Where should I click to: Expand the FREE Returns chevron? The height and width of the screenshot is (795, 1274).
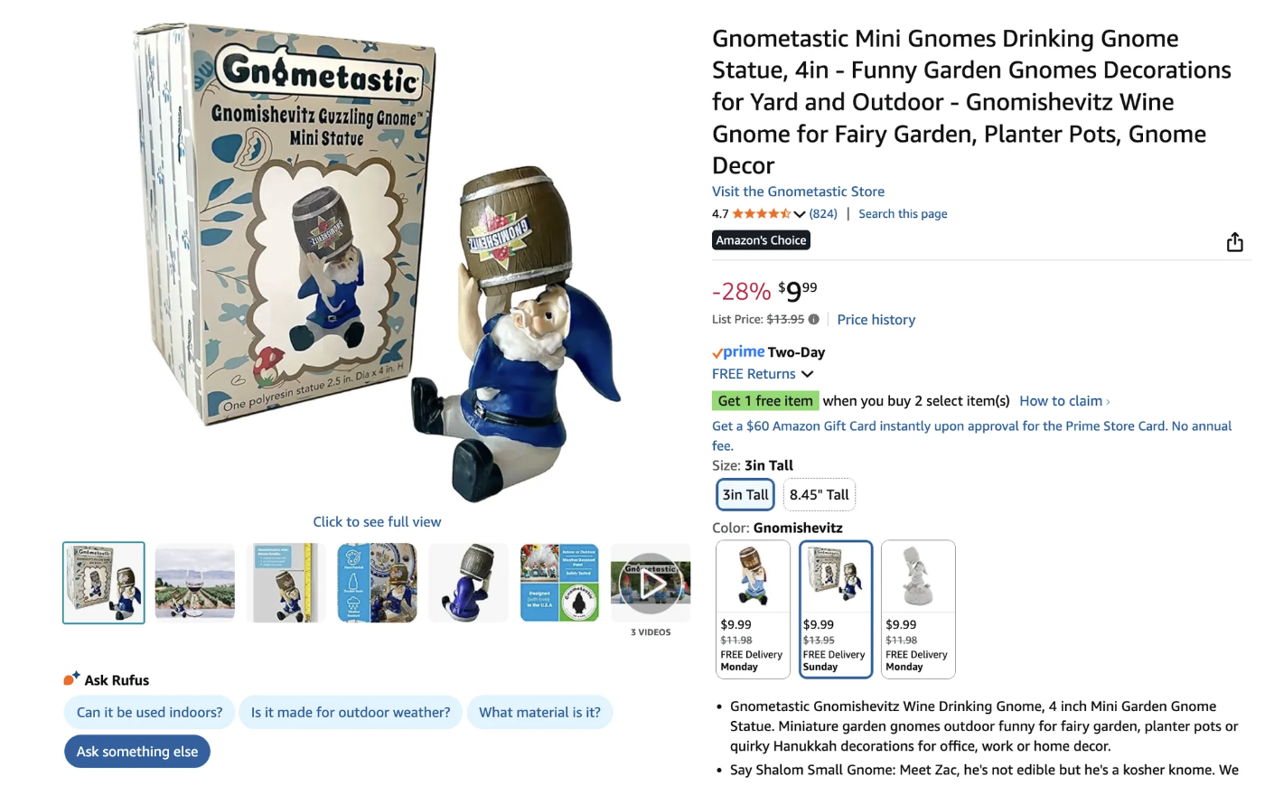(808, 374)
